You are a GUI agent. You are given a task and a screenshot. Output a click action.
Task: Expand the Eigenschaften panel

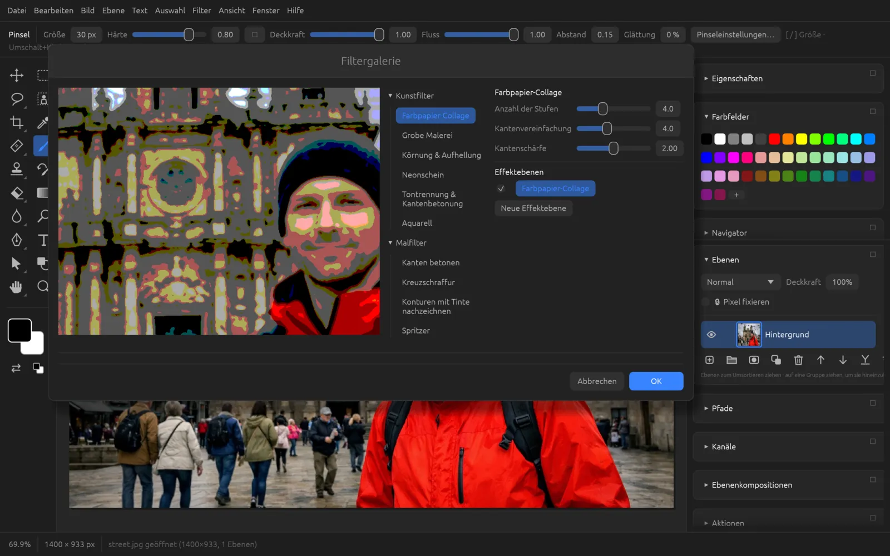click(706, 78)
